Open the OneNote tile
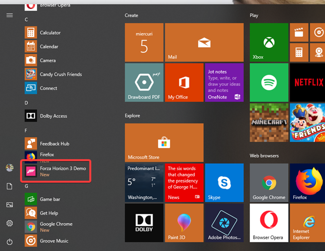This screenshot has height=251, width=325. click(x=224, y=82)
